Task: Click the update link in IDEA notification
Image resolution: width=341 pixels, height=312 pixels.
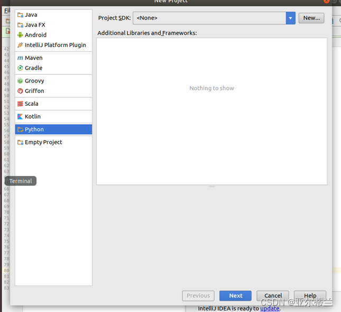Action: [270, 308]
